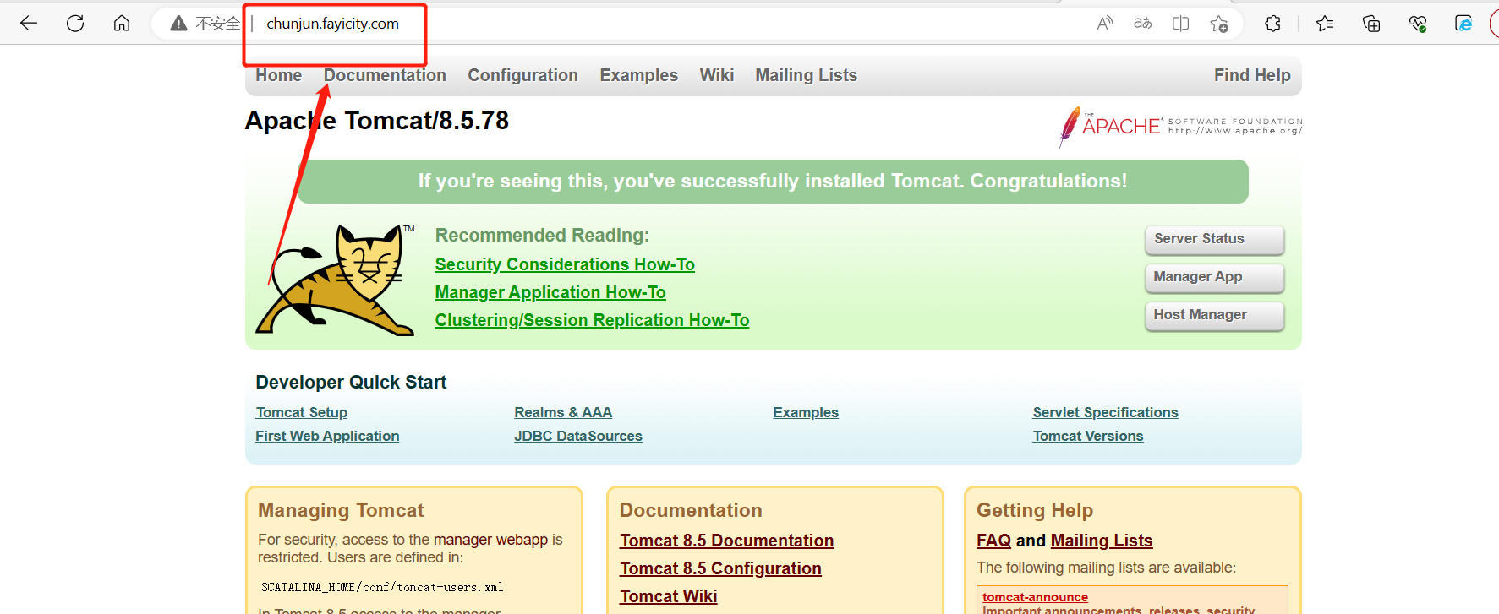Screen dimensions: 1499x614
Task: Open the tomcat-announce mailing list link
Action: (1035, 597)
